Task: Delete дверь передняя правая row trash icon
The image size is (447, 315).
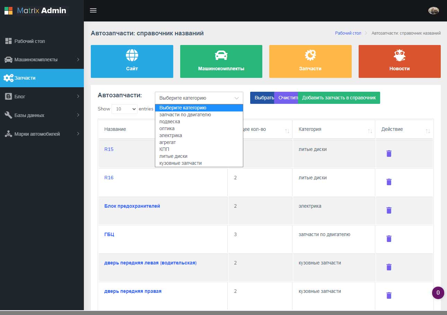Action: [x=389, y=295]
